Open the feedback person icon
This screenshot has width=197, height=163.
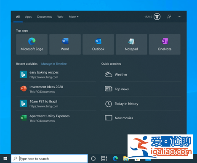click(x=169, y=17)
